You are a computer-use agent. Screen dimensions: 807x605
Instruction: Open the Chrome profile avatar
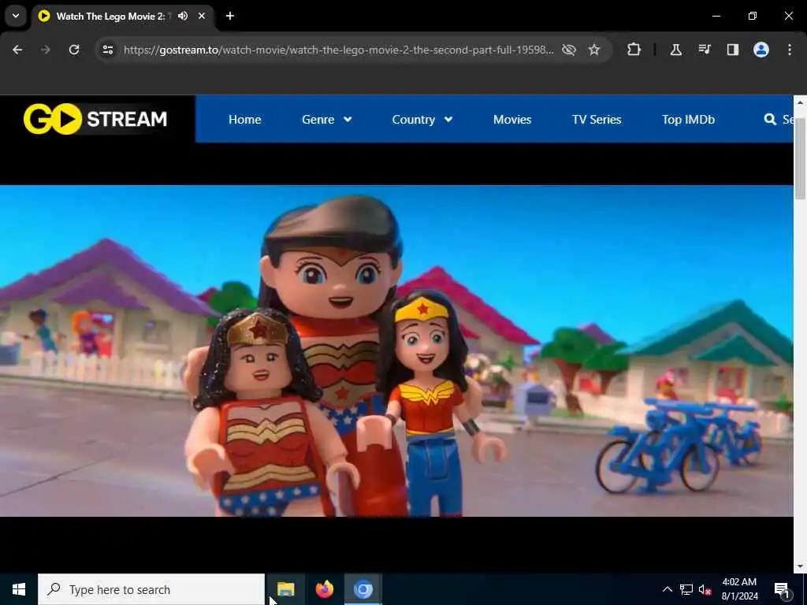[x=761, y=50]
